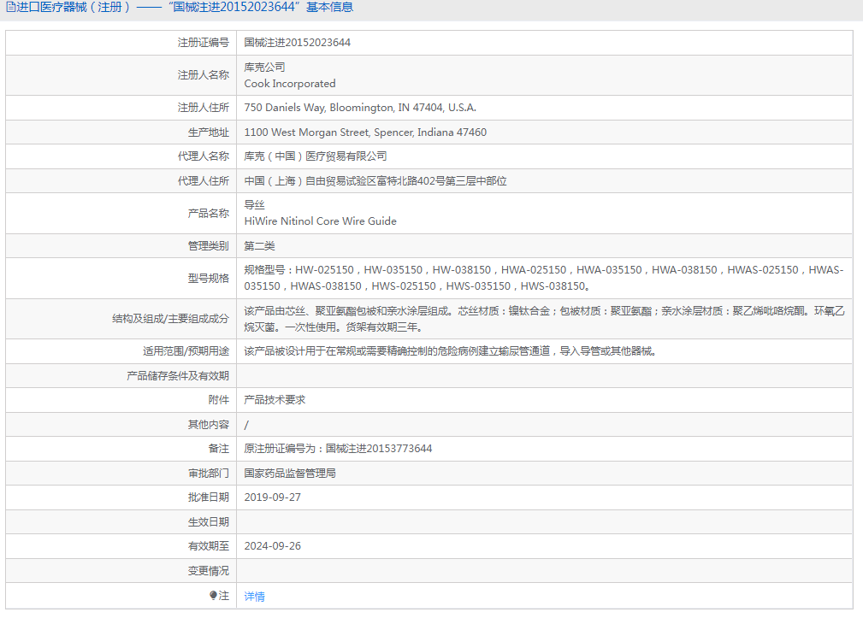
Task: Click the 附件 label
Action: tap(218, 400)
